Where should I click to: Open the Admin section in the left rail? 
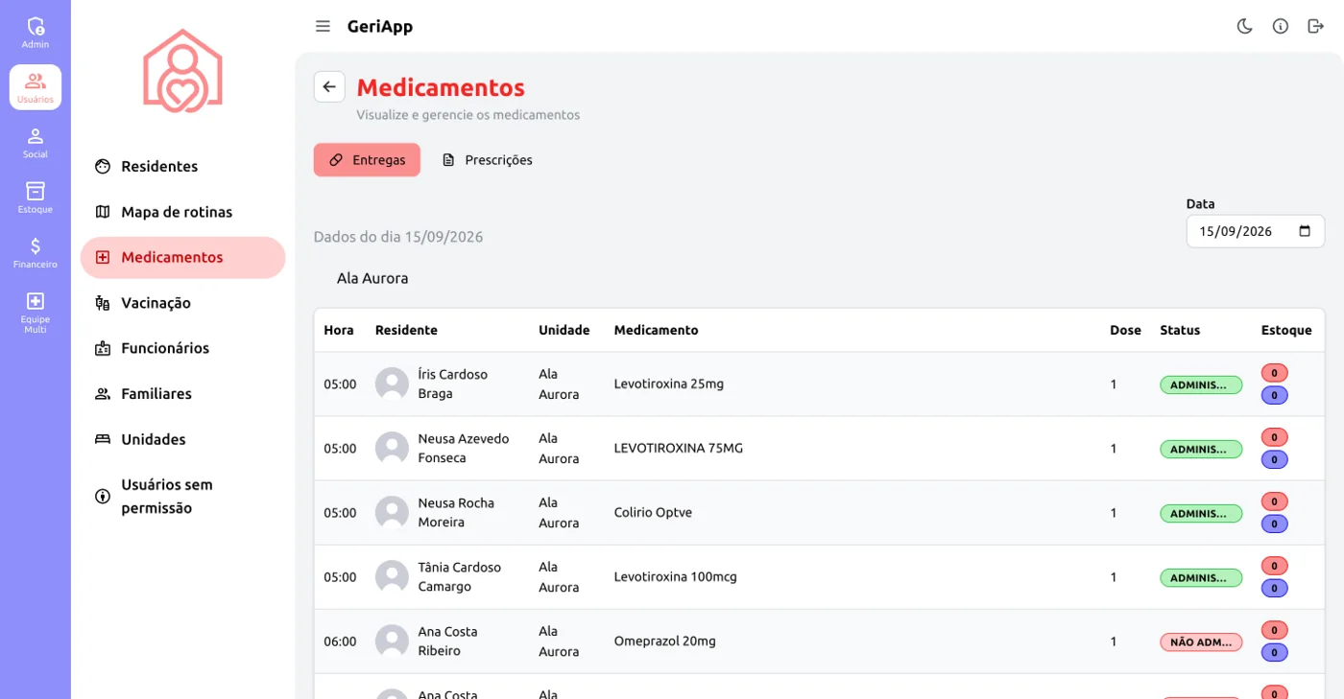click(36, 33)
